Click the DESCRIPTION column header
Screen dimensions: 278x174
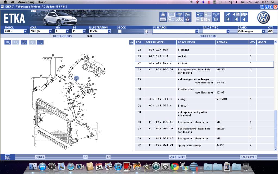196,42
